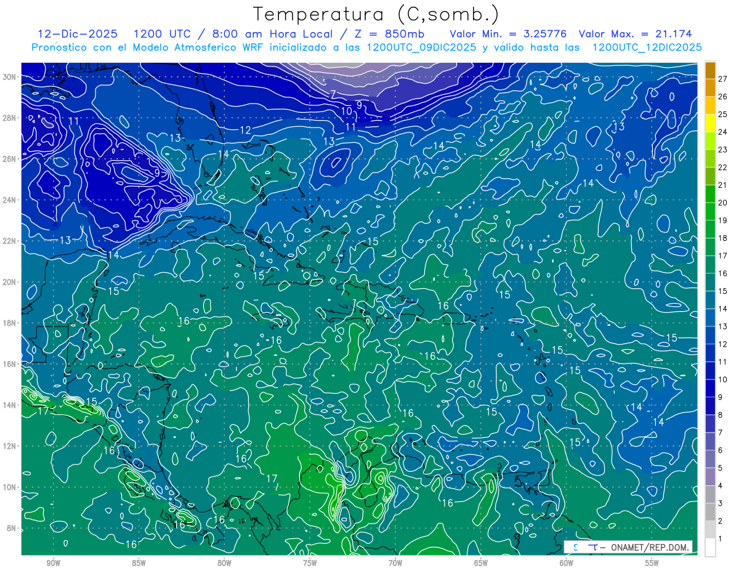This screenshot has width=739, height=571.
Task: Click initialization time "1200UTC_09DIC2025"
Action: tap(421, 47)
